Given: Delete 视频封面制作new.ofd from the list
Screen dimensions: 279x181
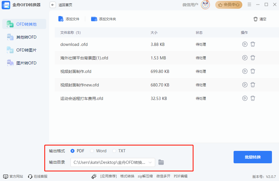Looking at the screenshot, I should point(253,85).
